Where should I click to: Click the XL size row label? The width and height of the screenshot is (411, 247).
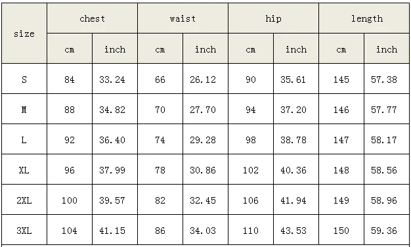[x=24, y=169]
